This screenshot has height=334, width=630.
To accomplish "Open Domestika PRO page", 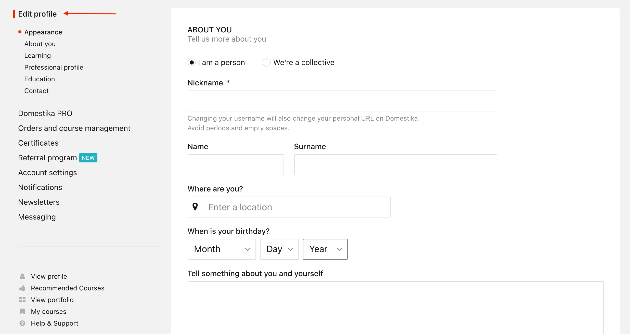I will [45, 113].
